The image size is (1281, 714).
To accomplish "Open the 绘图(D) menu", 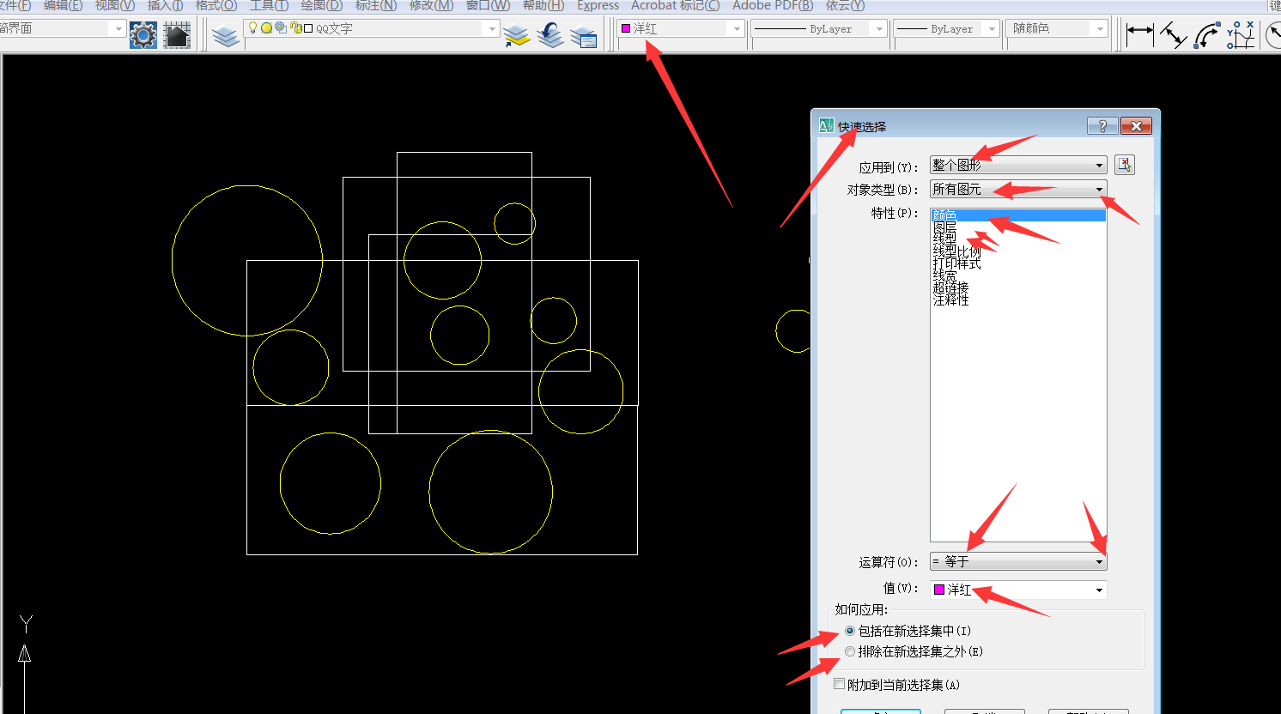I will [x=322, y=6].
